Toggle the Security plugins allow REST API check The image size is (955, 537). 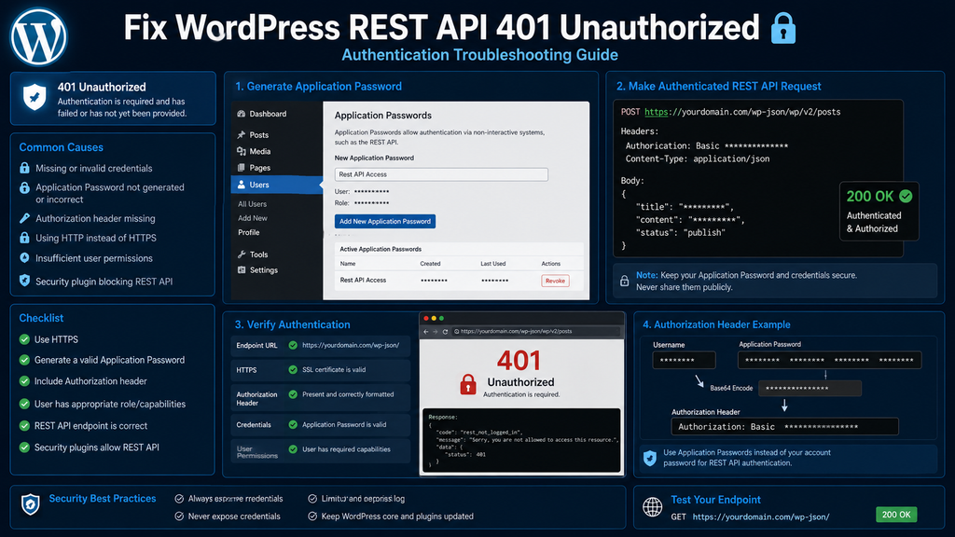coord(24,447)
